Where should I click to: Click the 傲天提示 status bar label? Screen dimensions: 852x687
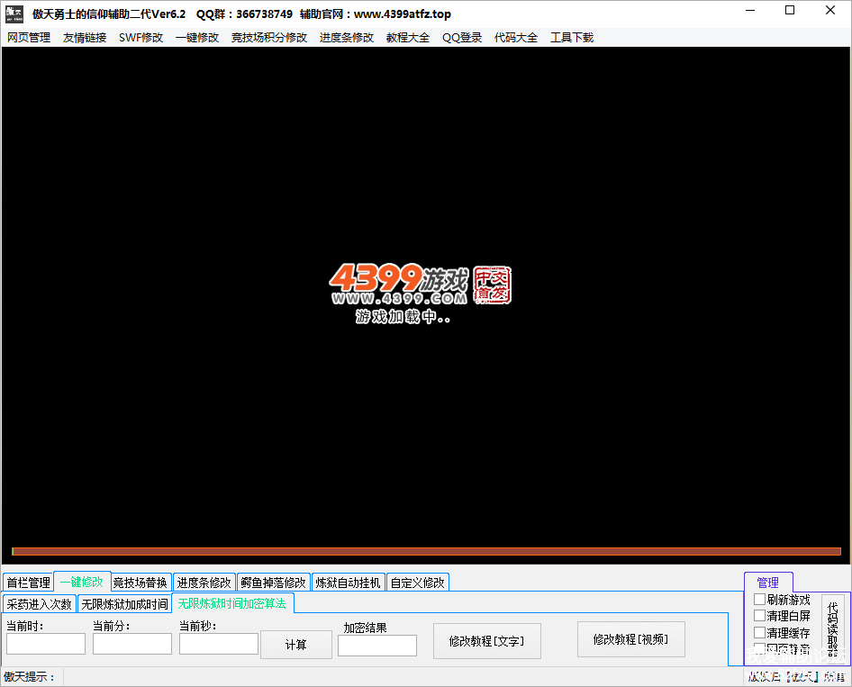coord(30,677)
